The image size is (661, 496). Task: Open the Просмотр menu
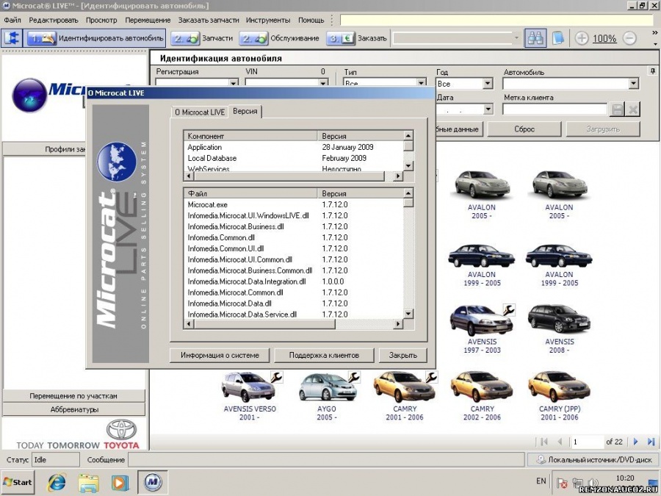(x=101, y=20)
